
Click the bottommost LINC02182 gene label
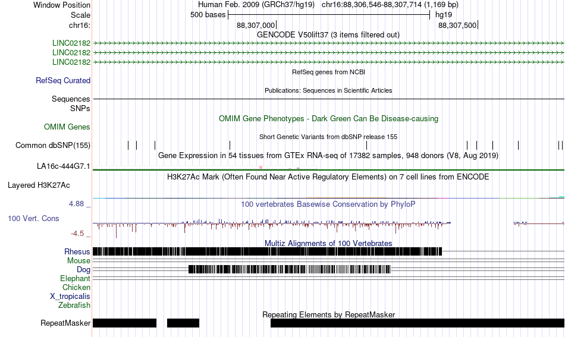point(71,62)
